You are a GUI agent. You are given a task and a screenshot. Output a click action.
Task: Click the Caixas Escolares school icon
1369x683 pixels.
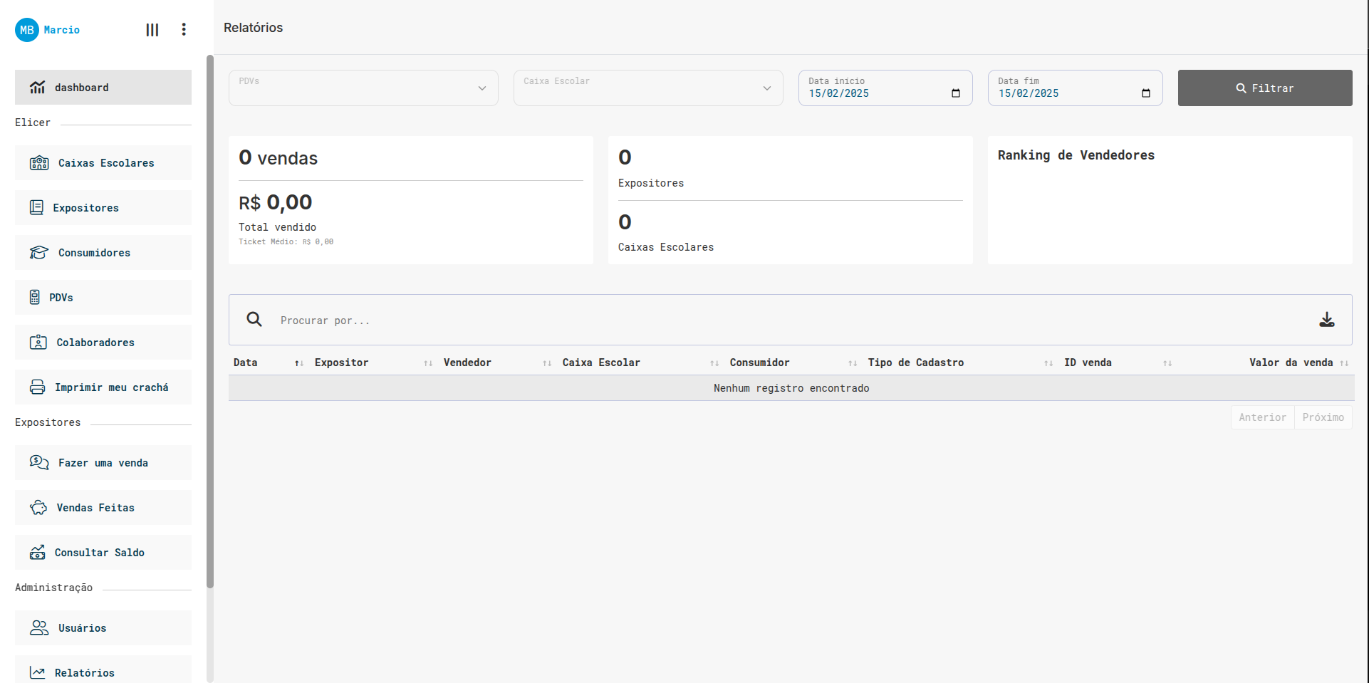pos(39,163)
